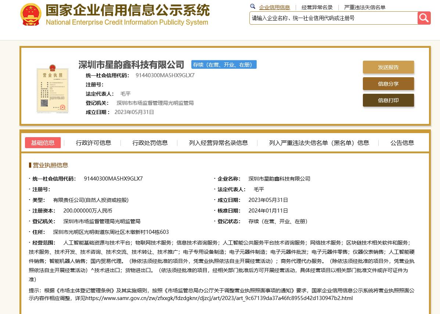Image resolution: width=440 pixels, height=314 pixels.
Task: Click the 经营范围 field label
Action: click(x=44, y=243)
